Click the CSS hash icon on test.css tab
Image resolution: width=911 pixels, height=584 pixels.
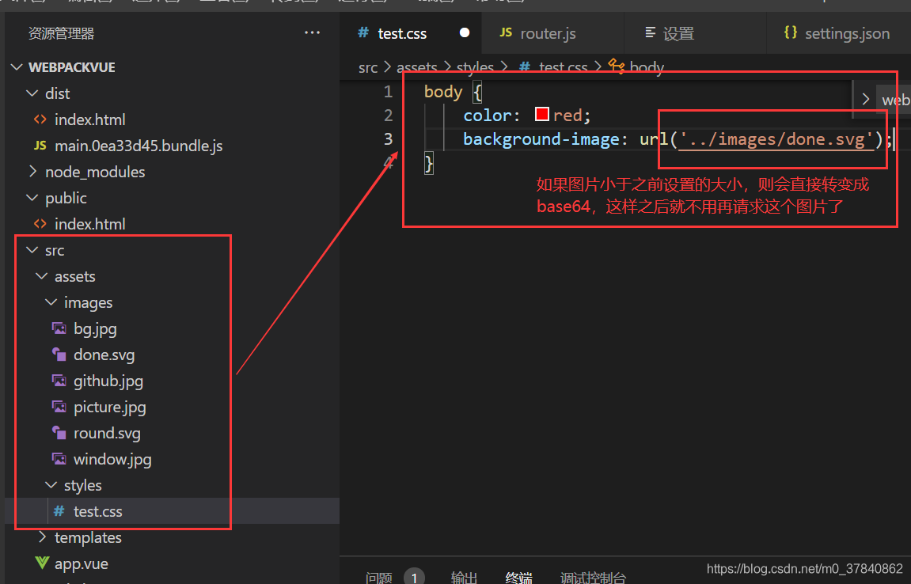coord(363,32)
